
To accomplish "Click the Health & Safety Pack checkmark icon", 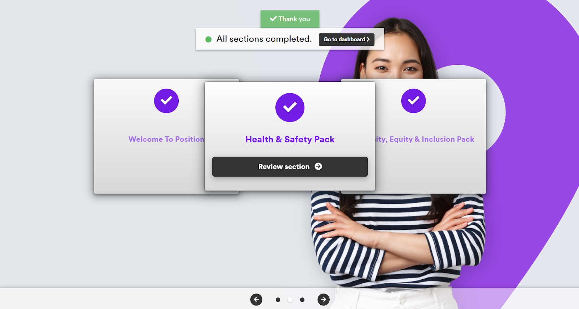I will [x=290, y=107].
